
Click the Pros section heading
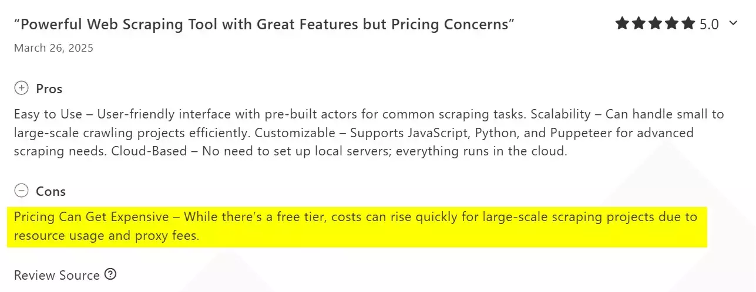[49, 89]
